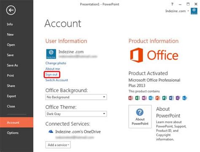Open the Print page in the sidebar
Viewport: 200px width, 152px height.
pos(11,75)
